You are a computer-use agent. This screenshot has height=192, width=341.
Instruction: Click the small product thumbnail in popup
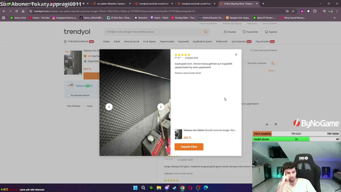click(x=178, y=134)
